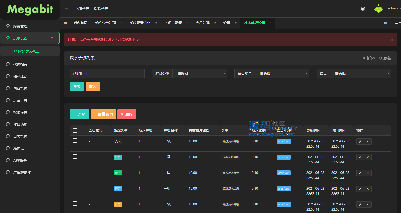The image size is (401, 213).
Task: Expand the 财务管理 sidebar menu
Action: point(30,26)
